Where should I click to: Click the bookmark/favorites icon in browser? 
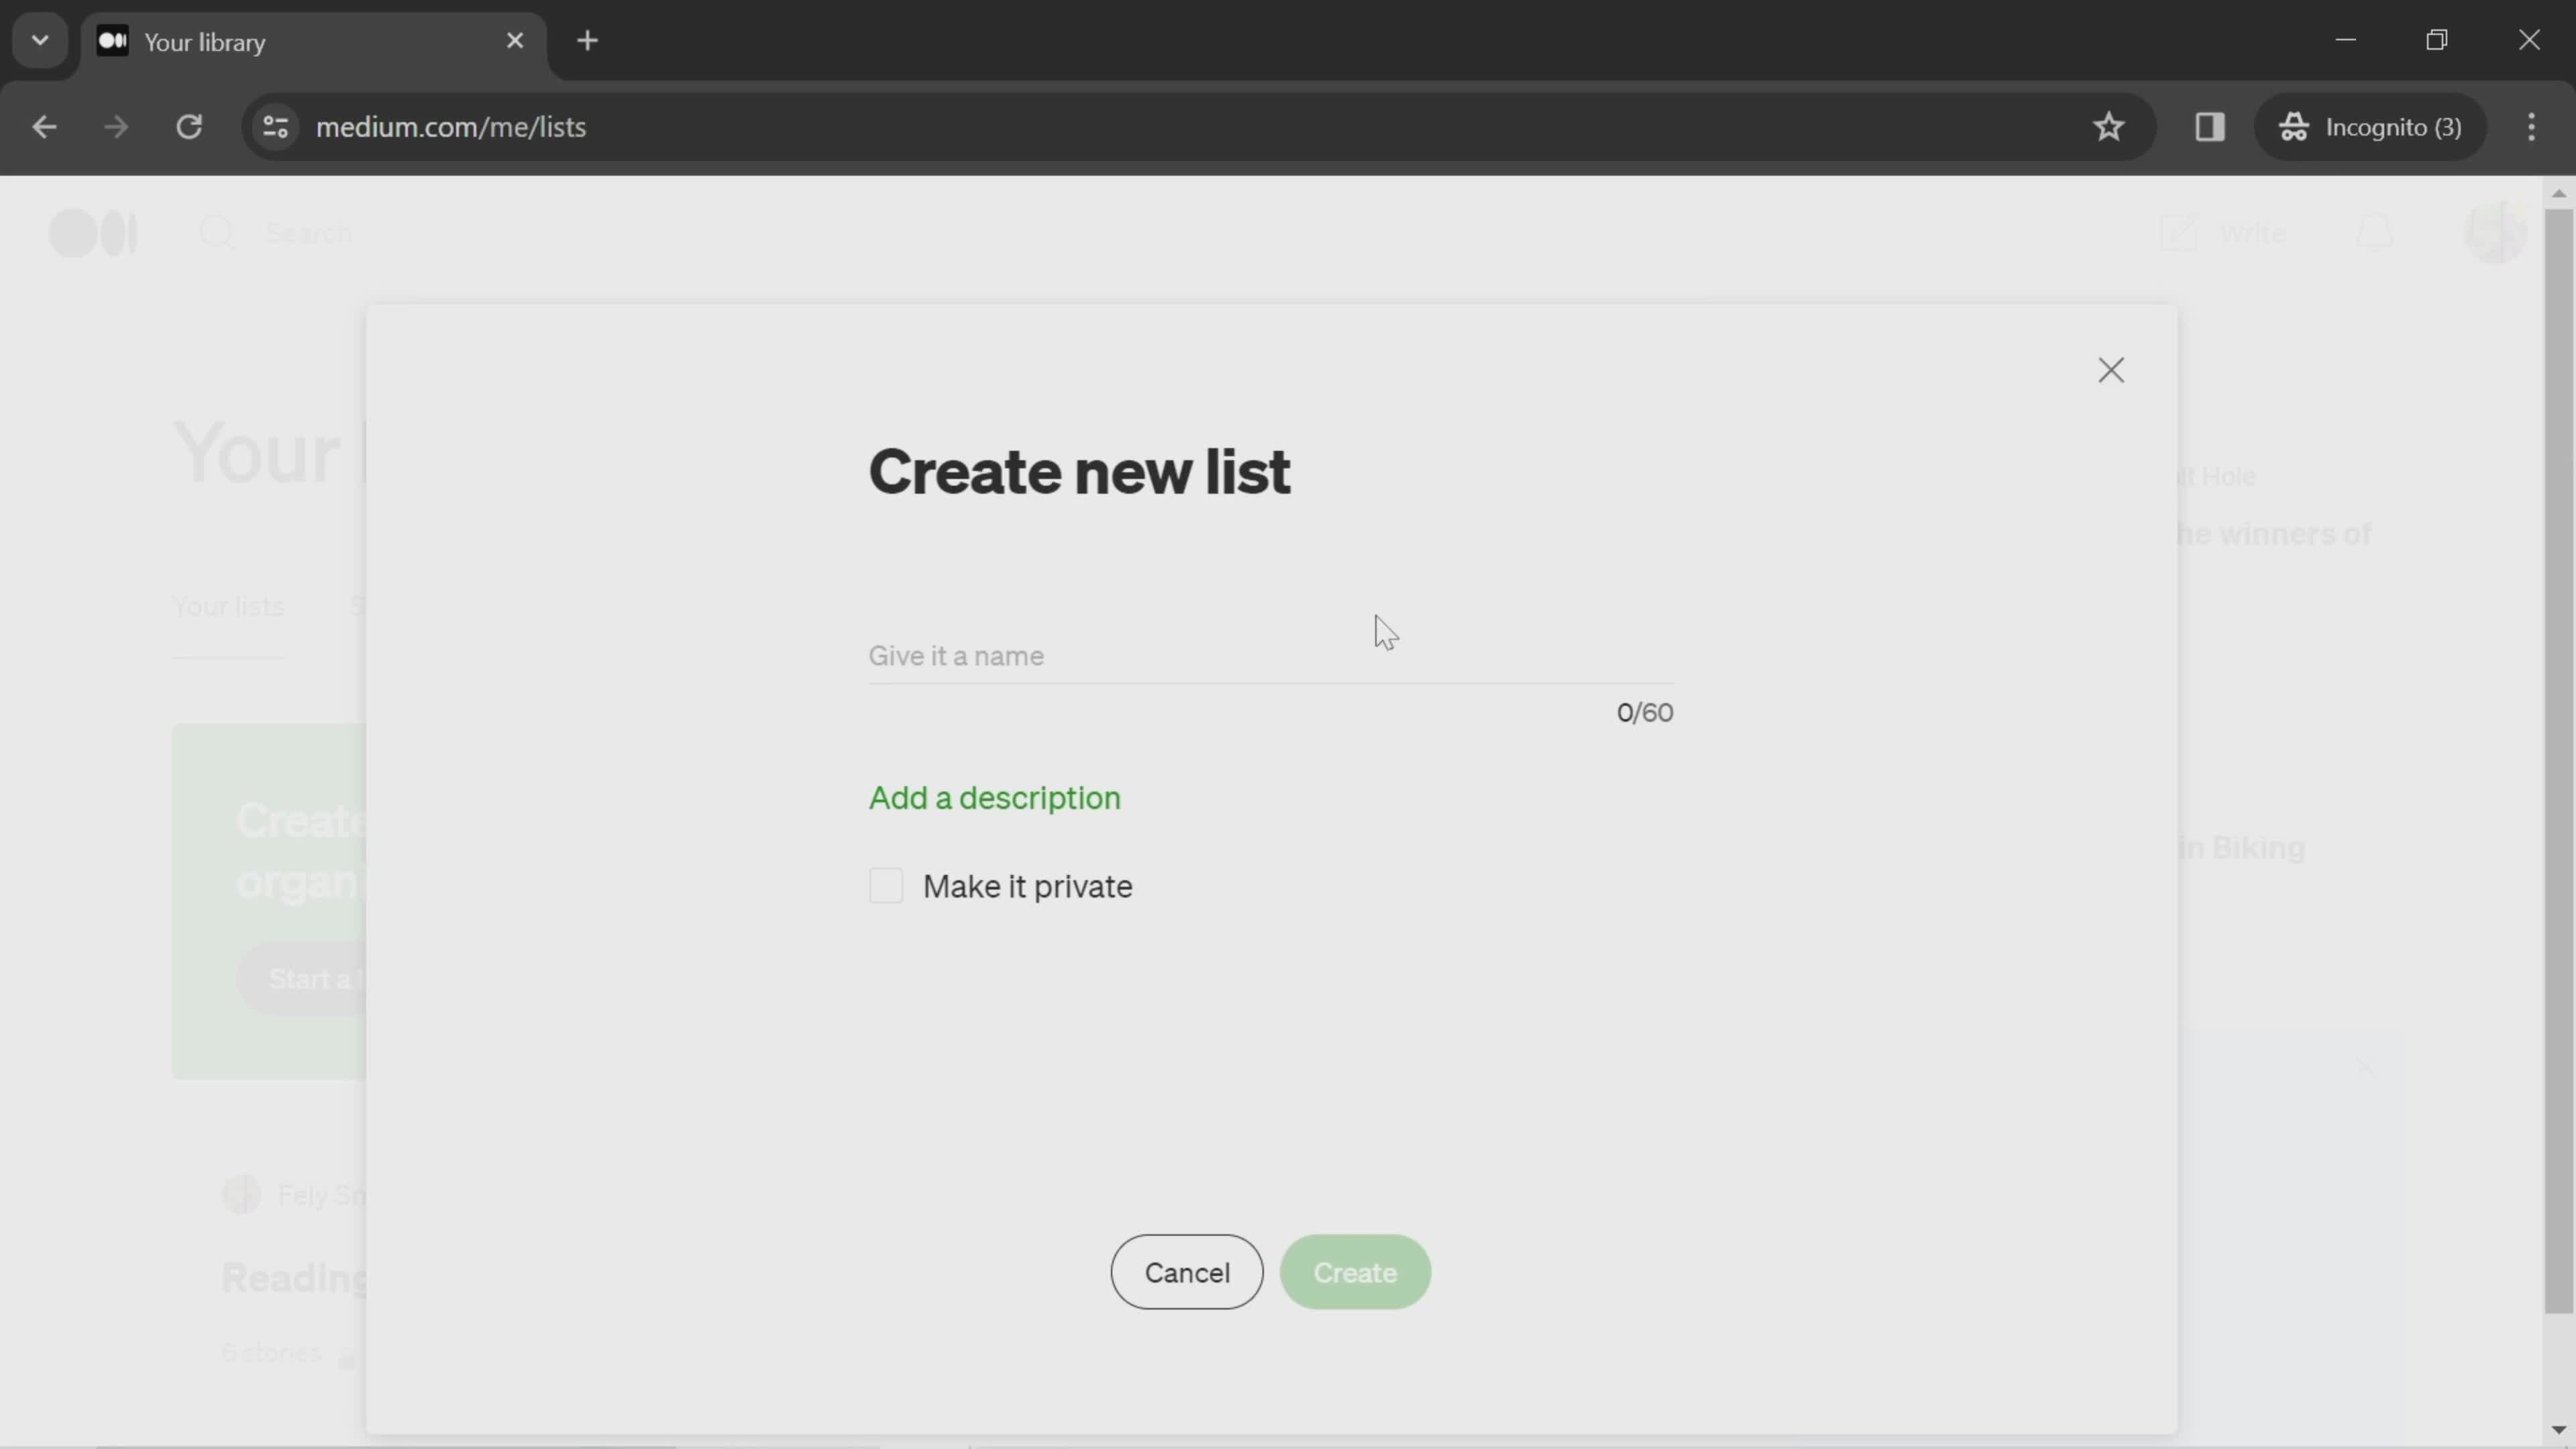pos(2110,125)
